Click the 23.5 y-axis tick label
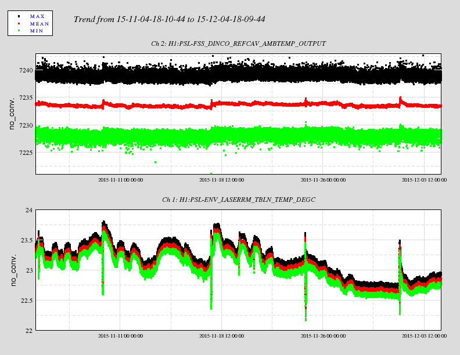Viewport: 460px width, 355px height. coord(27,240)
